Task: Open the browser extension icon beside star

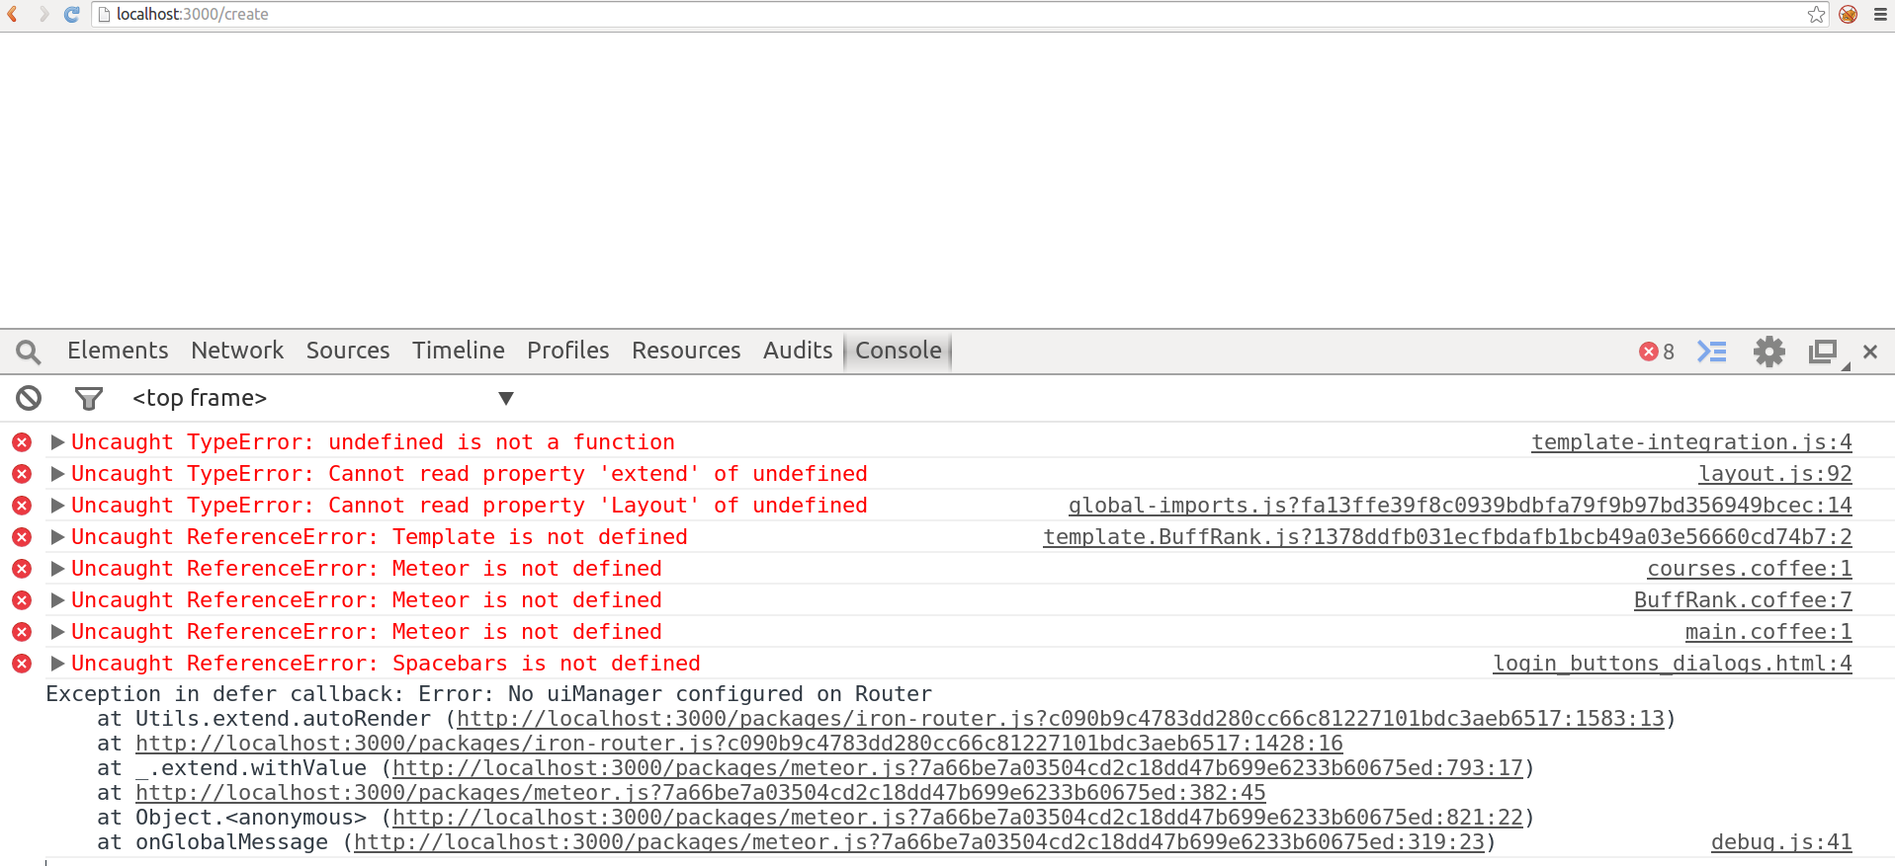Action: pyautogui.click(x=1848, y=14)
